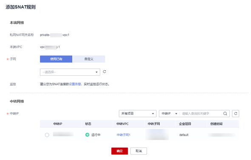
Task: Click the 添加SNAT规则 dialog title
Action: point(21,7)
